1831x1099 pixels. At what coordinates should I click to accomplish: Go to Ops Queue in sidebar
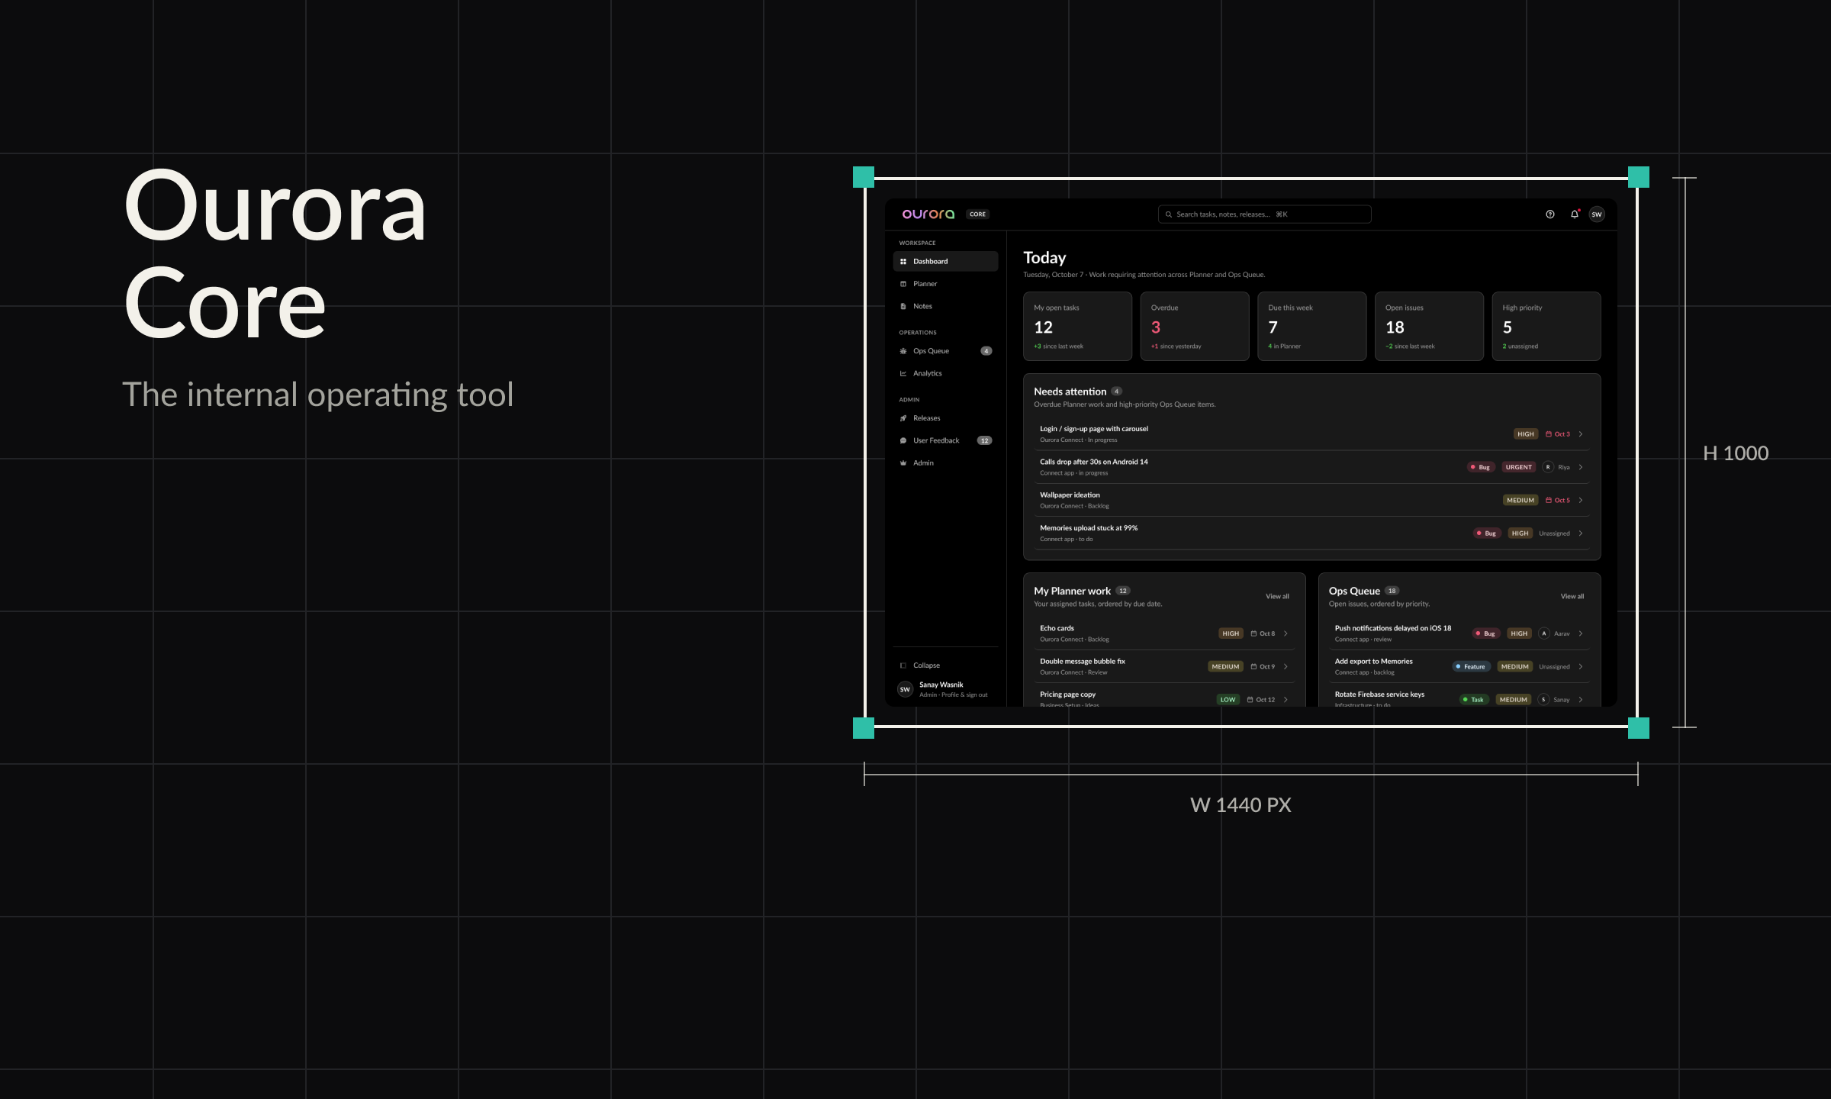(x=945, y=351)
